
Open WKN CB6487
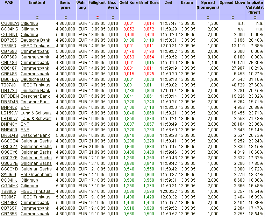[9, 68]
